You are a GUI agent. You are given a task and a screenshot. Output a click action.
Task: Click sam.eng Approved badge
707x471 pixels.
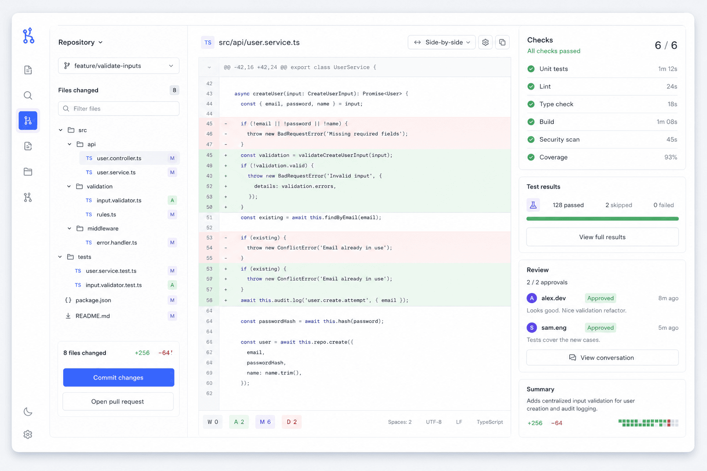(x=601, y=327)
